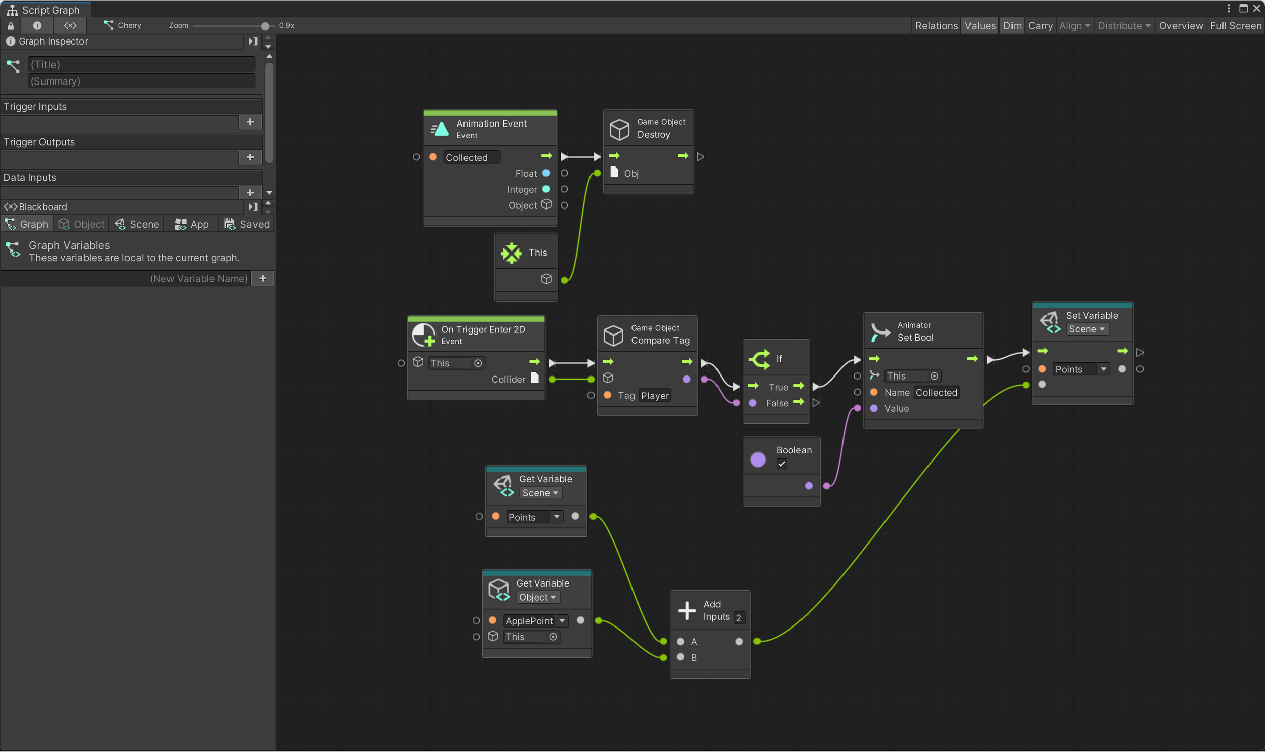The image size is (1265, 752).
Task: Click the lock icon in the toolbar
Action: [x=11, y=25]
